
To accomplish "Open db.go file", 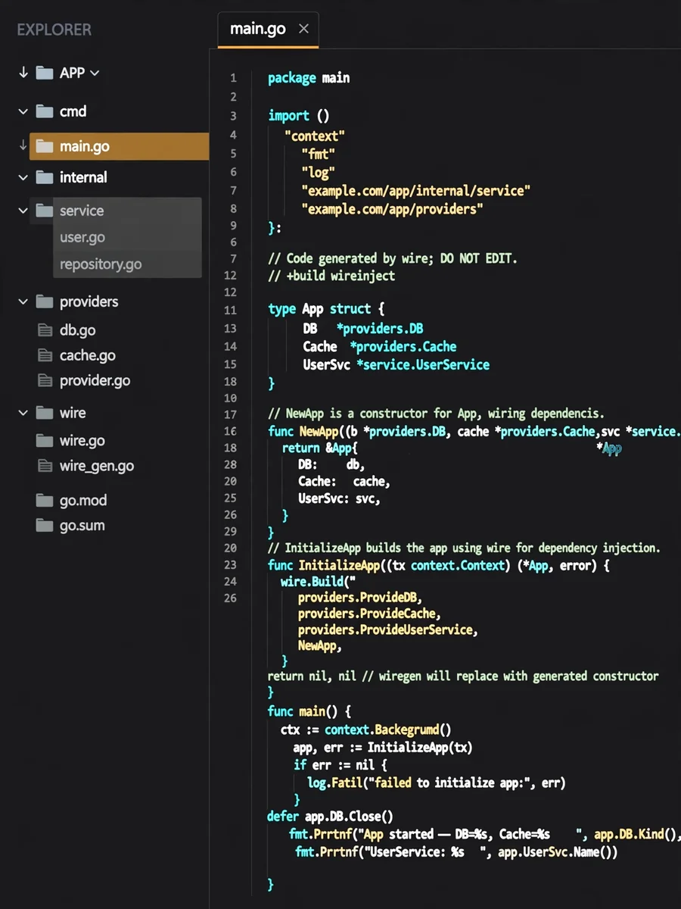I will click(x=77, y=330).
